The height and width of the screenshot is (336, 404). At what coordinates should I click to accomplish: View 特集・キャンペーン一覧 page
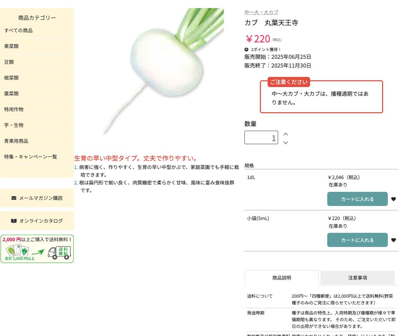point(31,157)
